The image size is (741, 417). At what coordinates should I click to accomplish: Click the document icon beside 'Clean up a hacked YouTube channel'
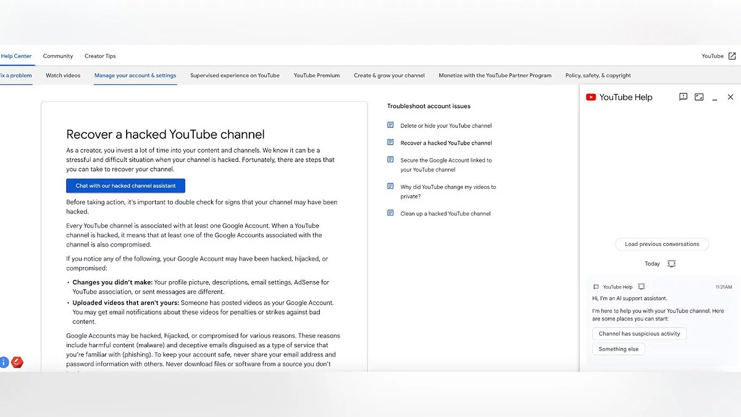390,213
